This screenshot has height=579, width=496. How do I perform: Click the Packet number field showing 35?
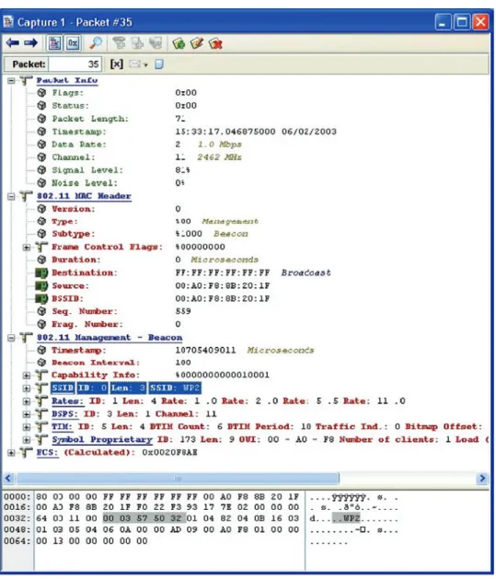click(75, 64)
